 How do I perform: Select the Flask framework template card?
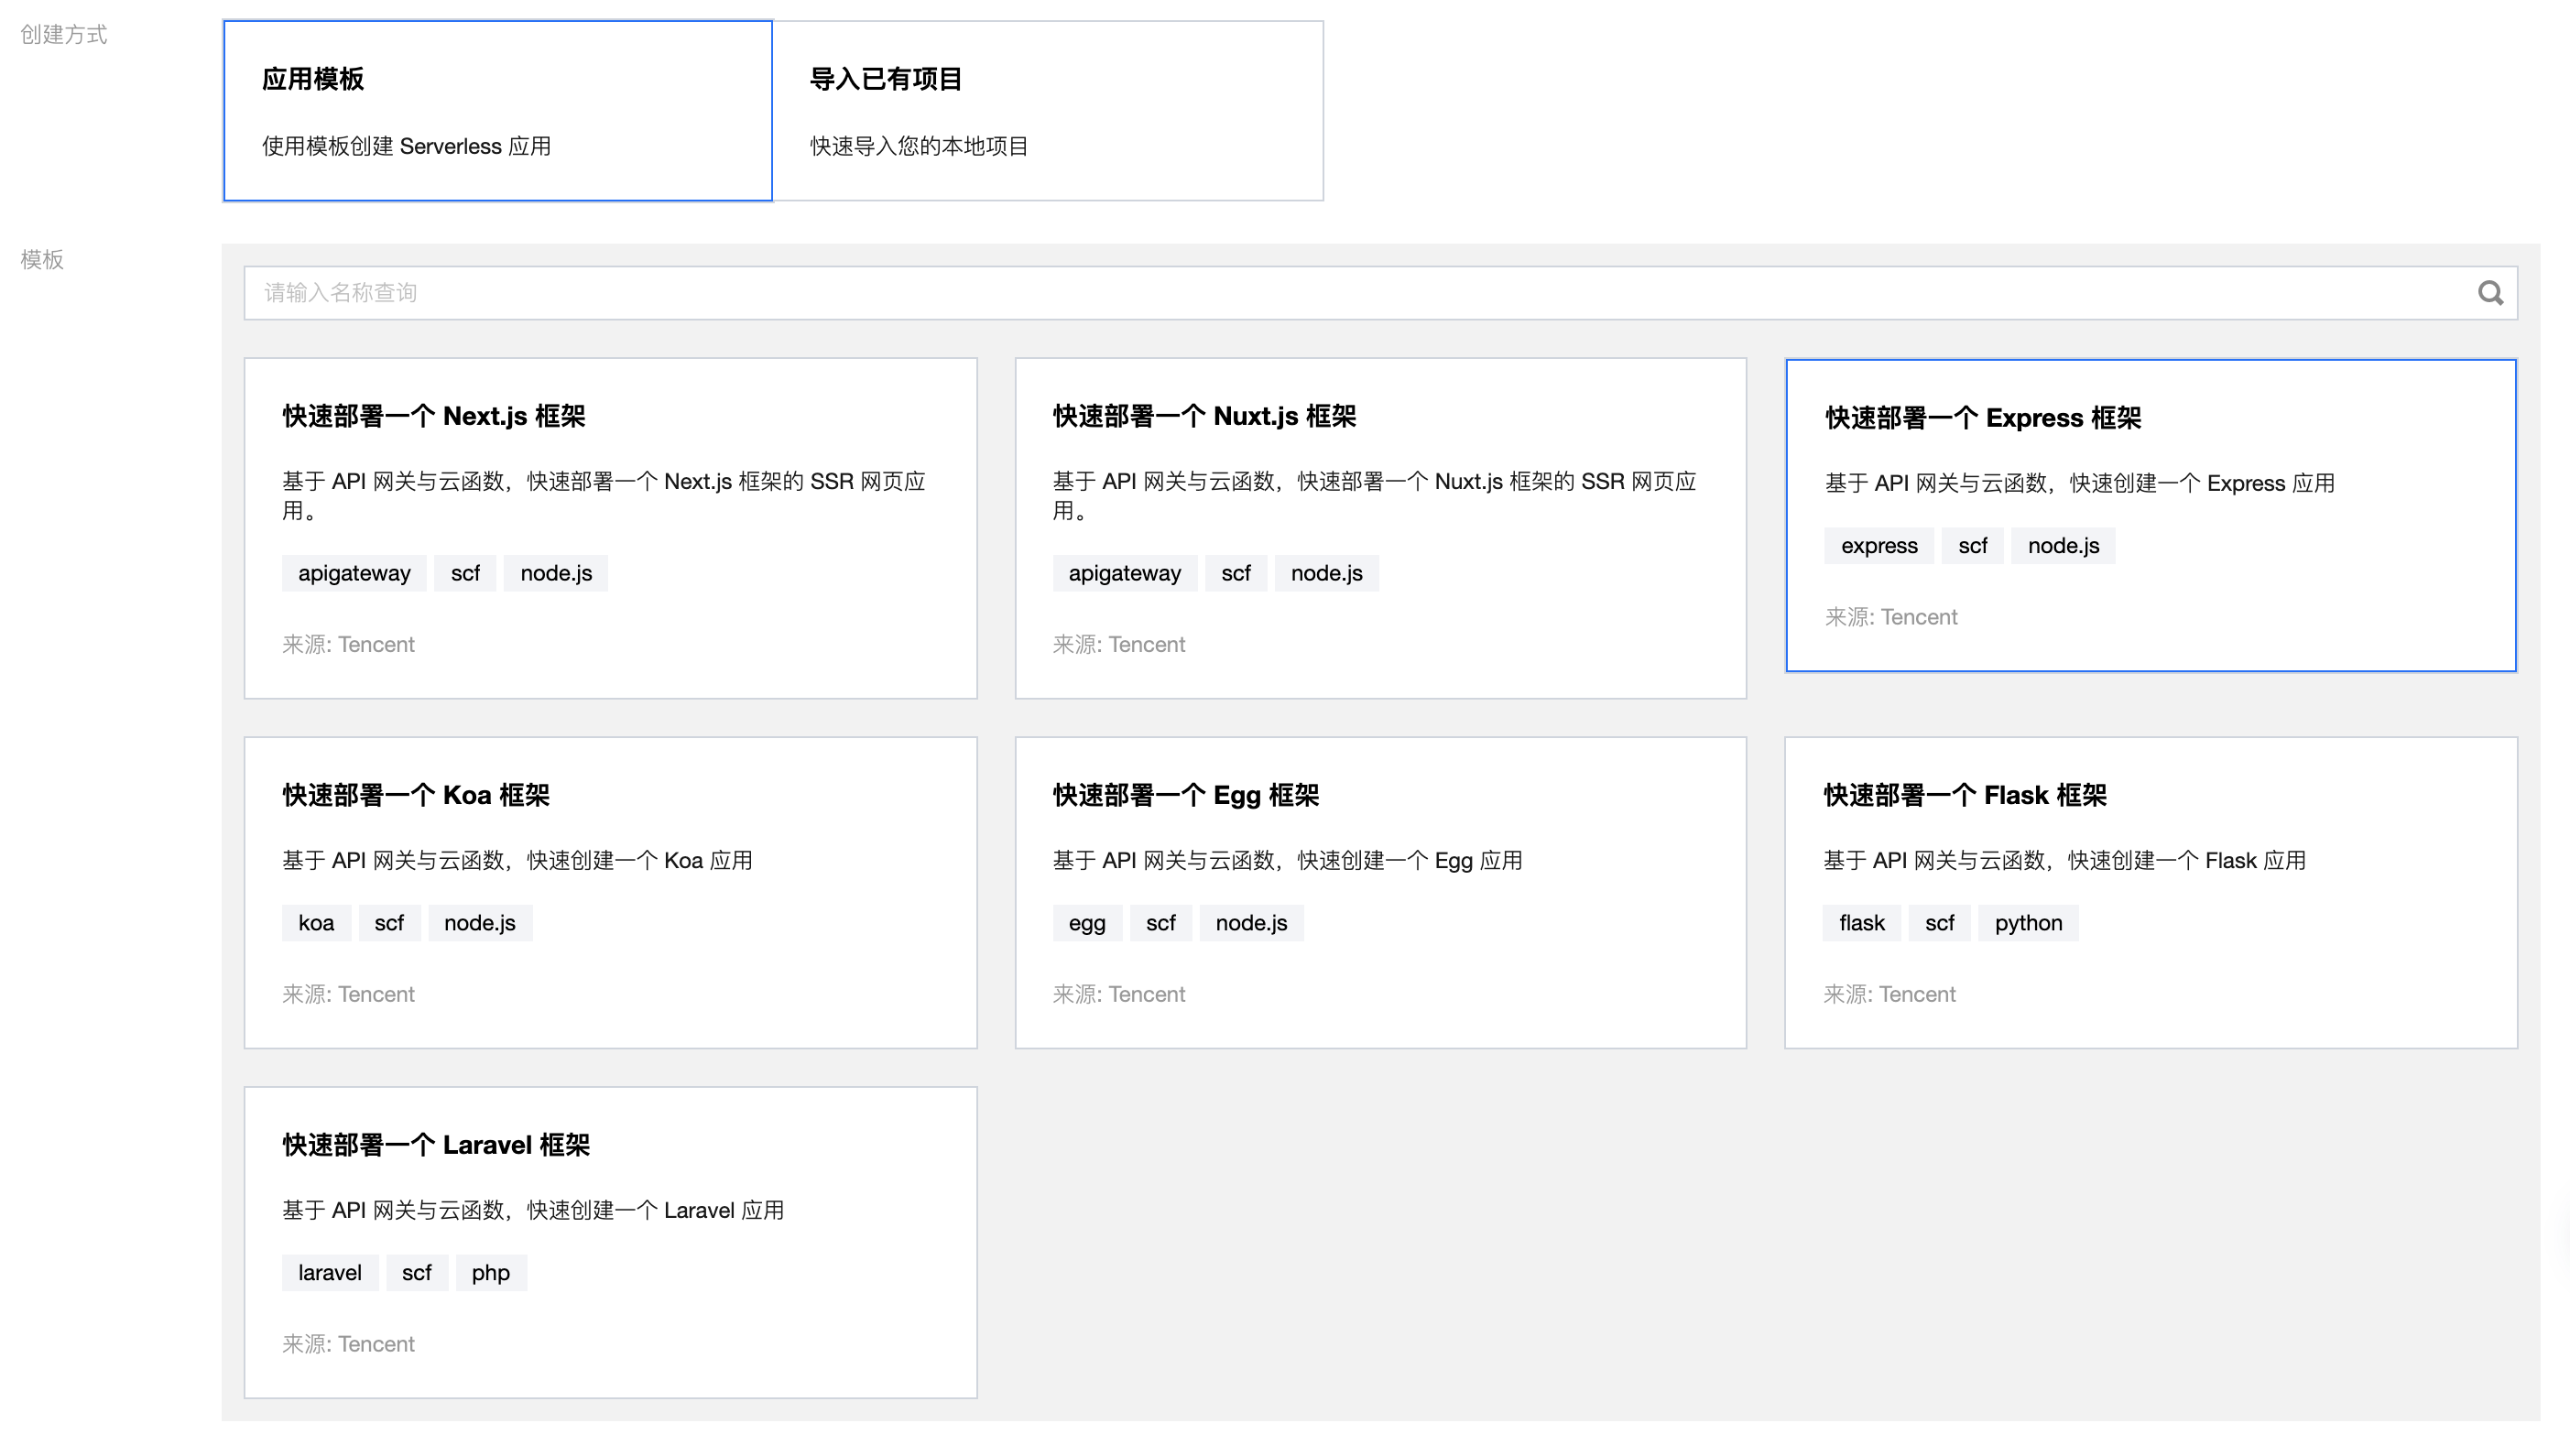[x=2150, y=892]
